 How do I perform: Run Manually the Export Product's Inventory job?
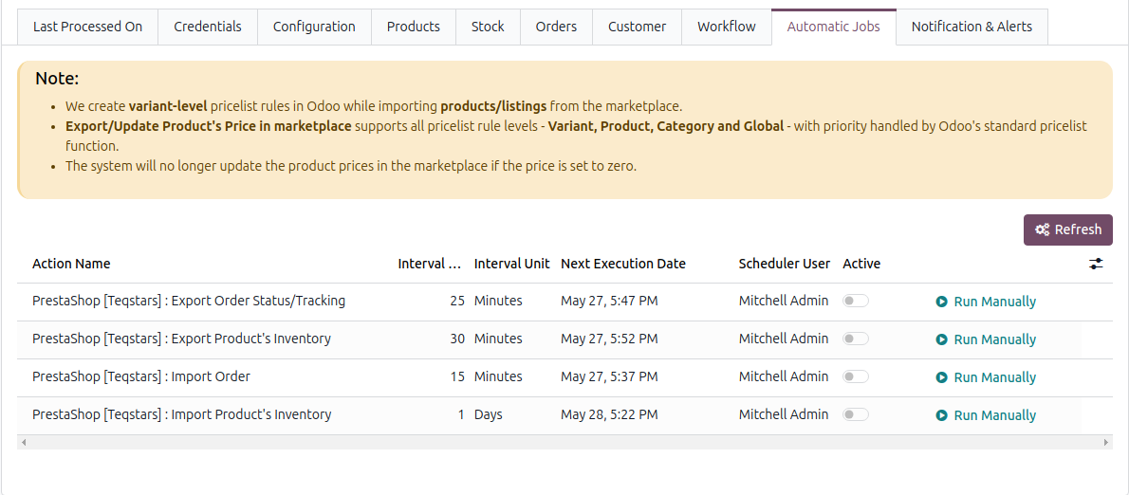point(986,339)
